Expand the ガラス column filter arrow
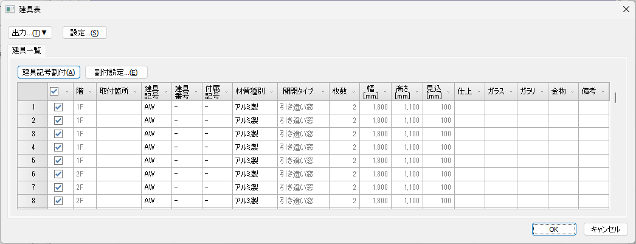Screen dimensions: 636x244 pos(510,91)
